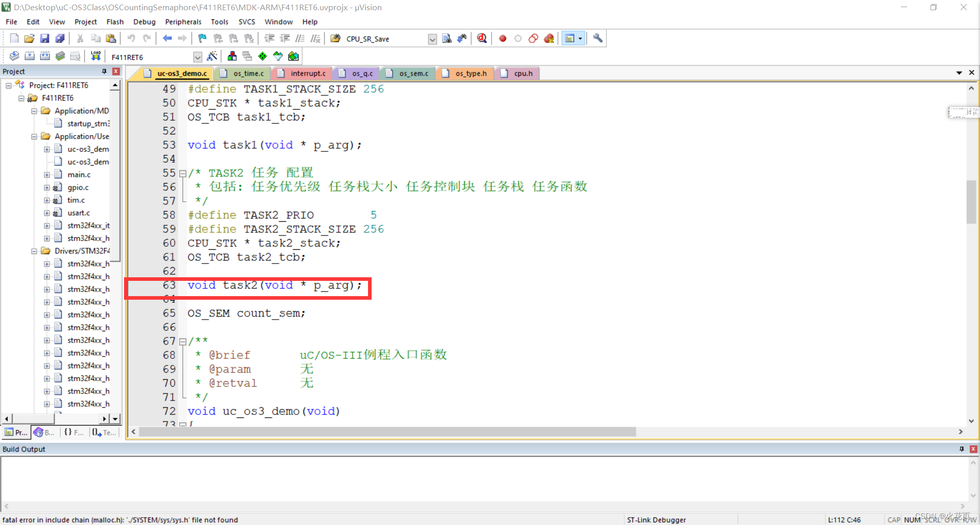The image size is (980, 525).
Task: Close the Project panel
Action: pyautogui.click(x=116, y=71)
